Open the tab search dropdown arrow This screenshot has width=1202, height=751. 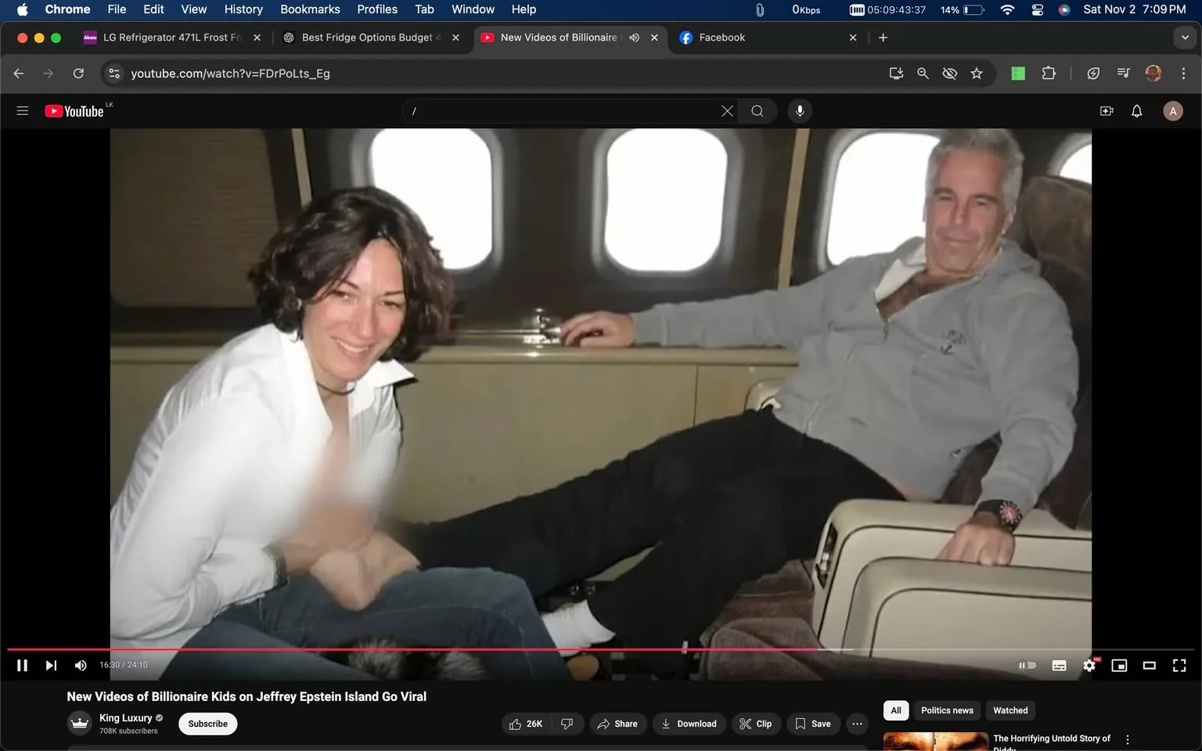pos(1185,37)
